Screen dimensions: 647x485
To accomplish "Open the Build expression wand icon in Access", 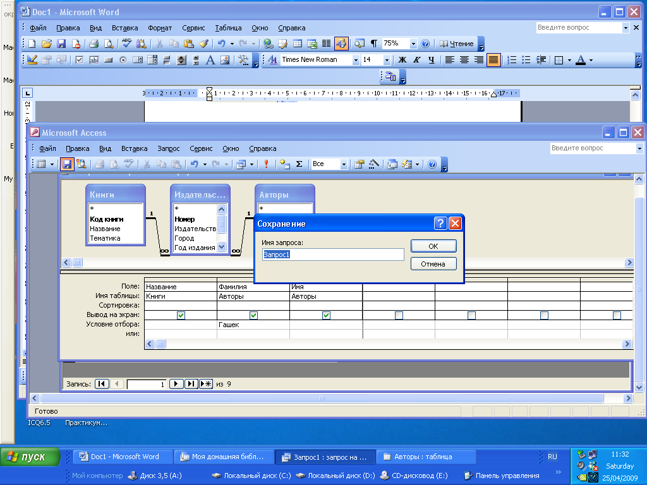I will (x=374, y=164).
